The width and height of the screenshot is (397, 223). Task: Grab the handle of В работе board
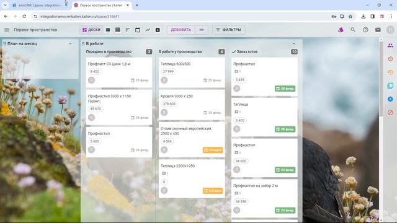tap(83, 44)
